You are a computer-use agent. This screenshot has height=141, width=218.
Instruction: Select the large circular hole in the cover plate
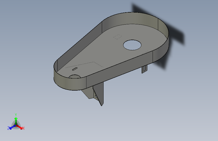(132, 45)
